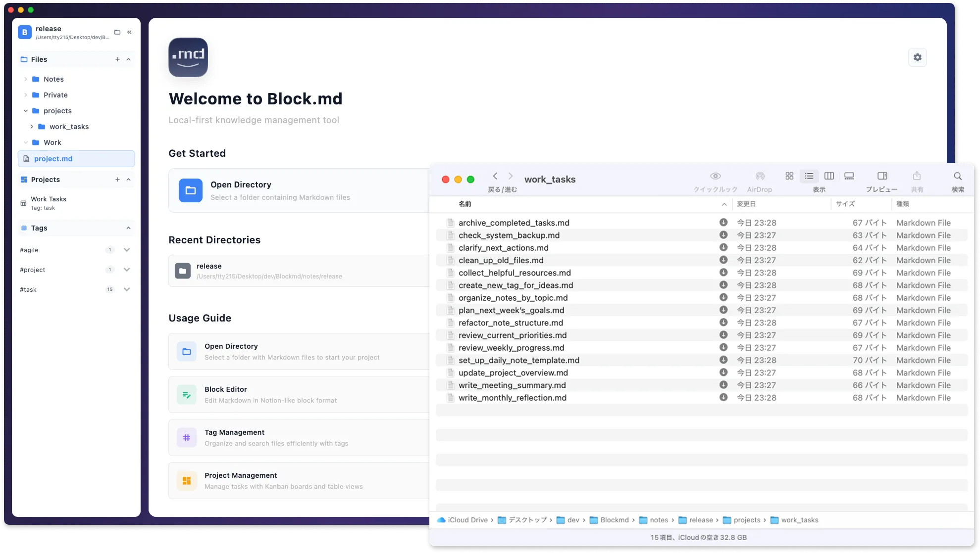The image size is (980, 553).
Task: Click the Block Editor guide card
Action: [299, 395]
